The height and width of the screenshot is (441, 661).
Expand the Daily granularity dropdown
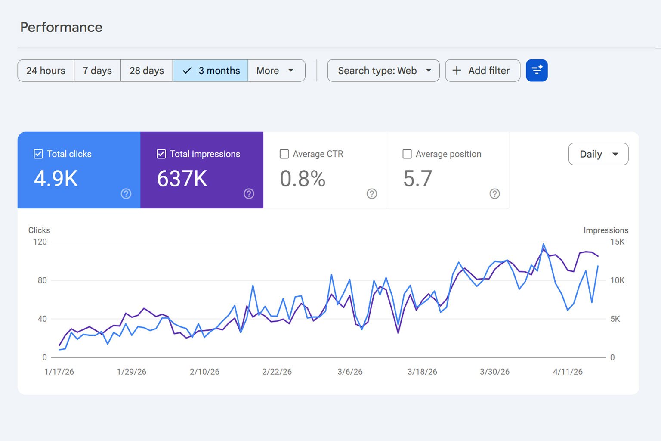(598, 154)
